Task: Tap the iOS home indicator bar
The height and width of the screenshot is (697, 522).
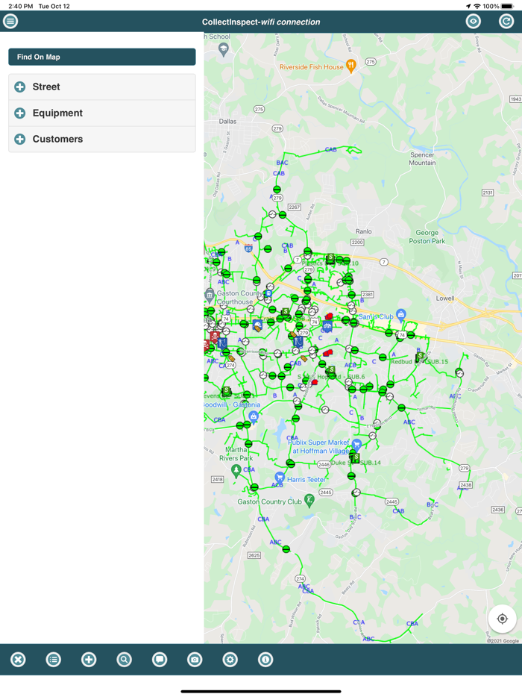Action: [261, 691]
